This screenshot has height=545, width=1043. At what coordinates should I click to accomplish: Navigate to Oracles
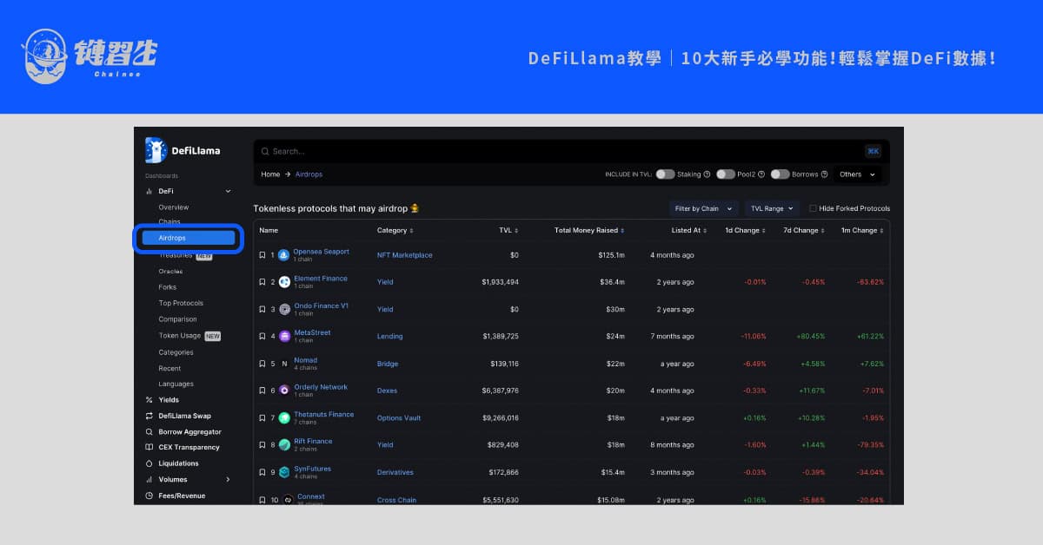[170, 272]
